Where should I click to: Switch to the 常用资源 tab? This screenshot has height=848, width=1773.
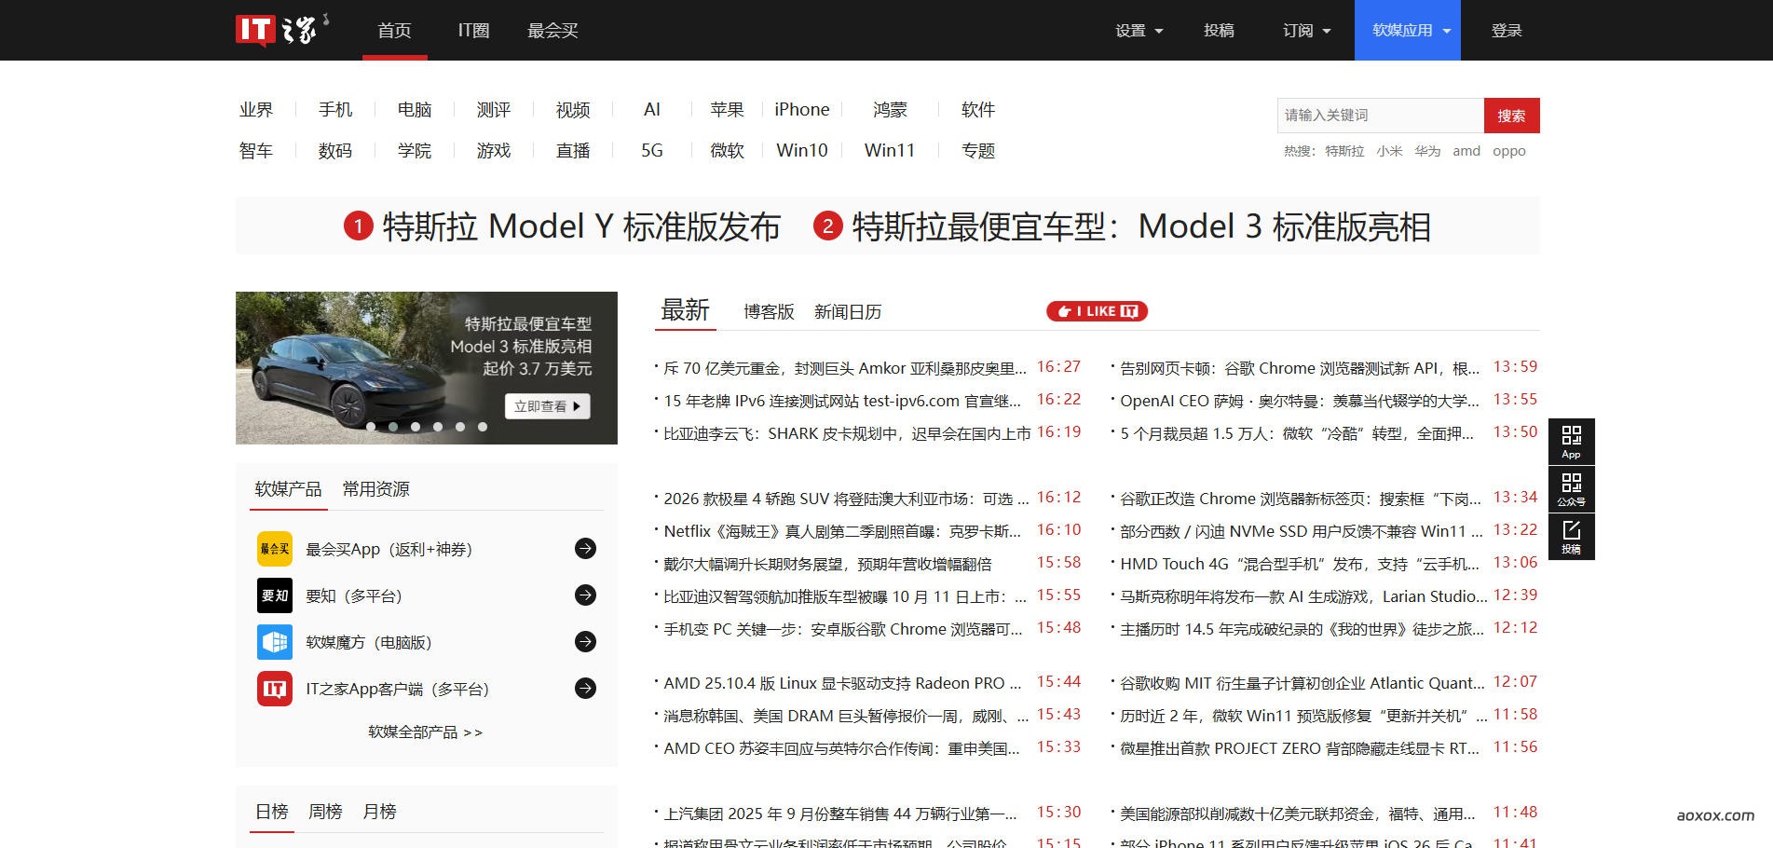pos(375,489)
